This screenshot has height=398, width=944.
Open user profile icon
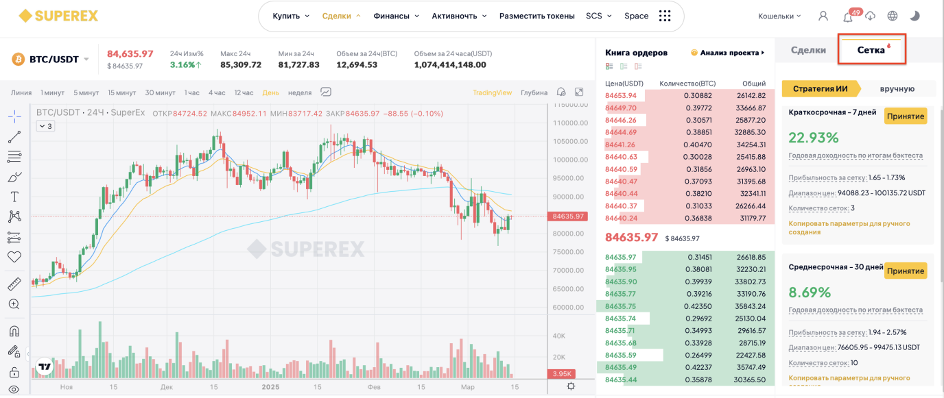click(823, 16)
